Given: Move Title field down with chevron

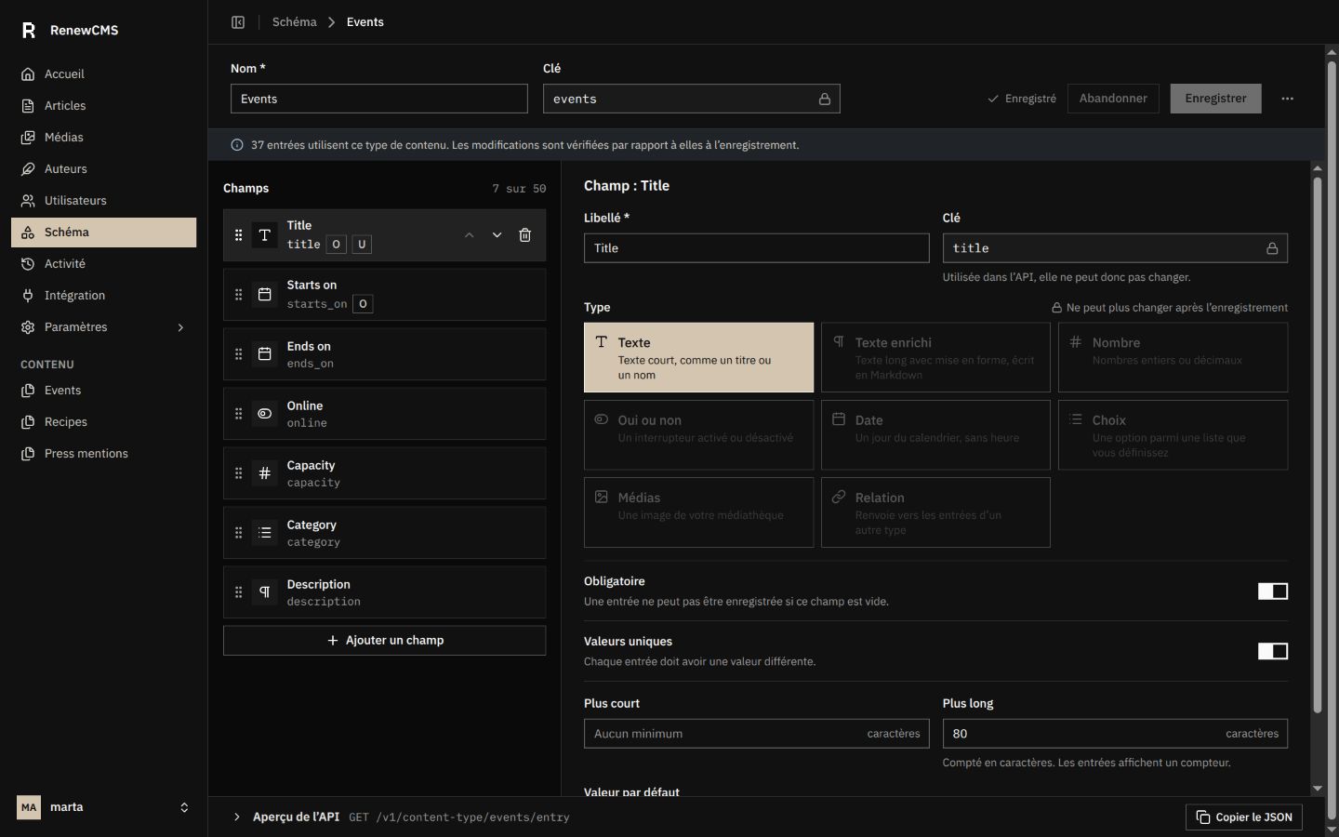Looking at the screenshot, I should pos(497,235).
